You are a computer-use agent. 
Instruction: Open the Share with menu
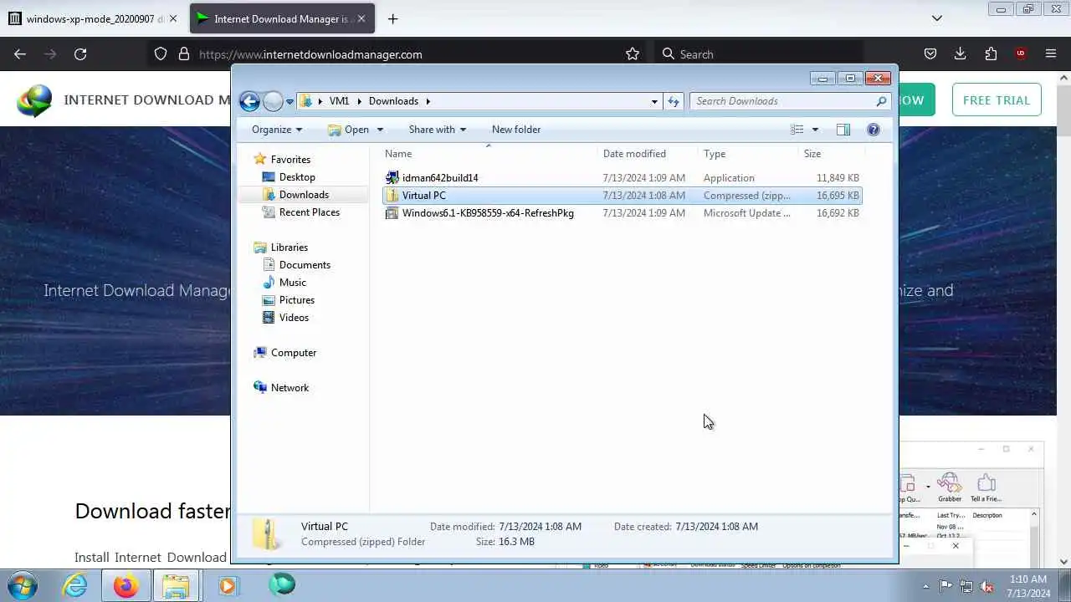tap(438, 130)
